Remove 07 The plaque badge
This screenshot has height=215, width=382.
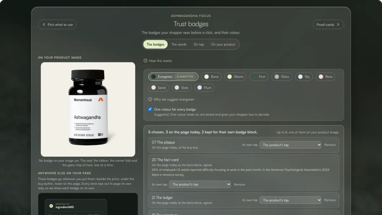[330, 145]
